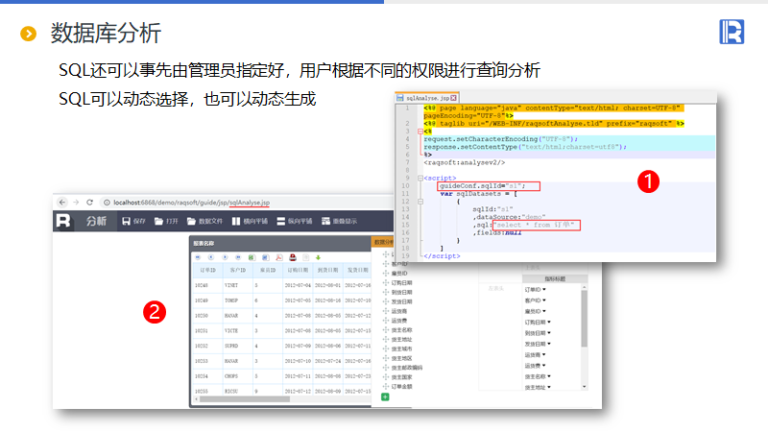Collapse the code fold at line 12
Screen dimensions: 768x432
tap(420, 202)
